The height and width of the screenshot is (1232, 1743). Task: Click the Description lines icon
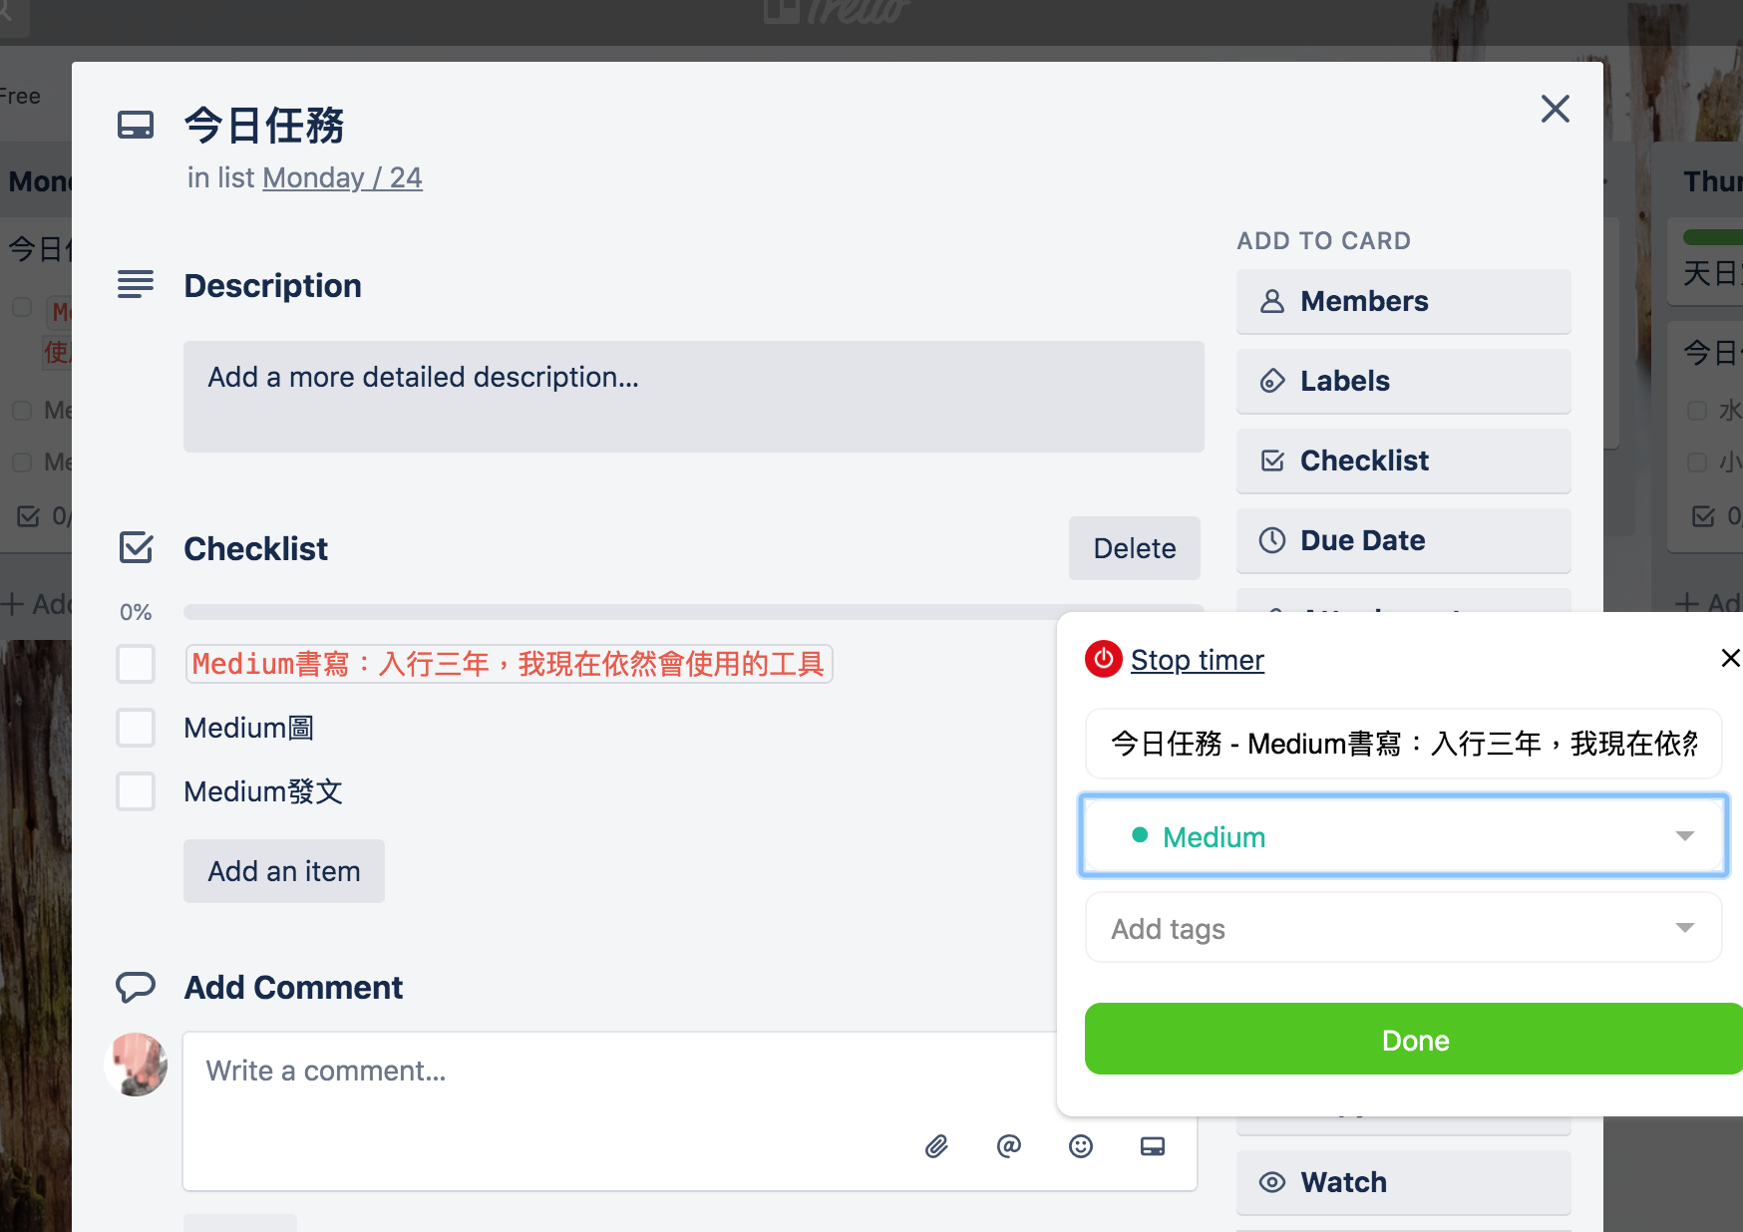[136, 285]
